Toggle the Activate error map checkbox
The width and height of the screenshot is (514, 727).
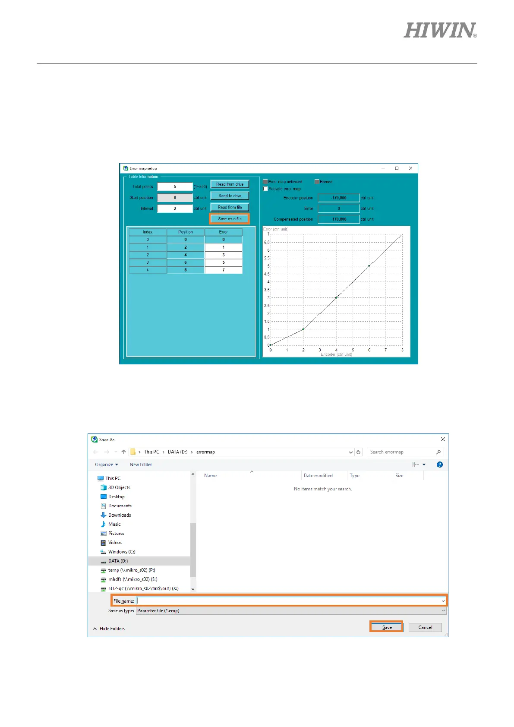tap(265, 189)
